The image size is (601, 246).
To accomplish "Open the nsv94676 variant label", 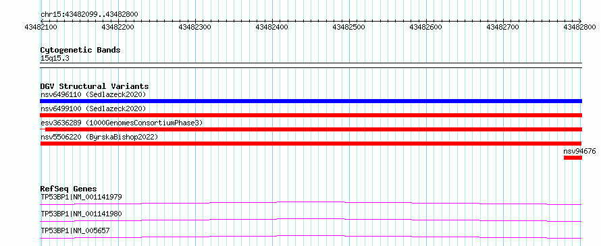I will (x=579, y=151).
